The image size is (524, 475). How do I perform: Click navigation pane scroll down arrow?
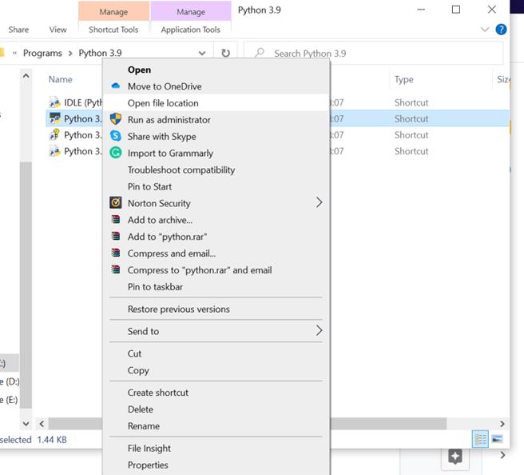coord(26,424)
